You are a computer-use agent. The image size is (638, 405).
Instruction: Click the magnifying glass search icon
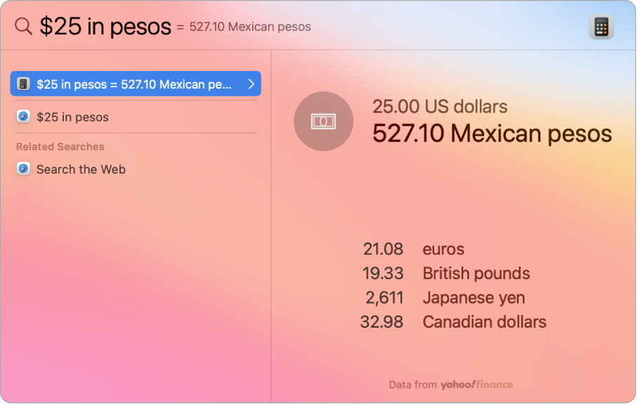(22, 26)
